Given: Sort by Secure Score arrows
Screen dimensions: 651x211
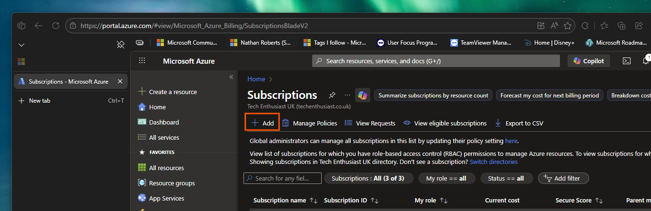Looking at the screenshot, I should [x=599, y=201].
